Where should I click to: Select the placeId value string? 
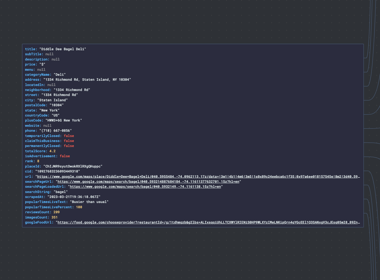tap(73, 166)
